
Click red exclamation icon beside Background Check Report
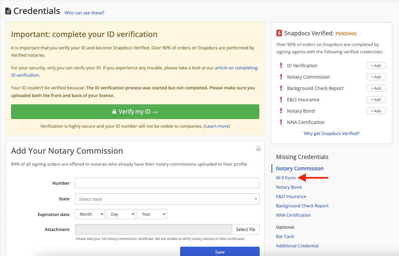tap(281, 88)
